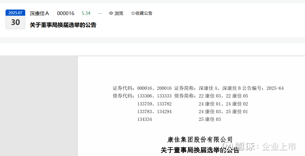Click bond code 134334
Viewport: 305px width, 156px height.
tap(145, 119)
